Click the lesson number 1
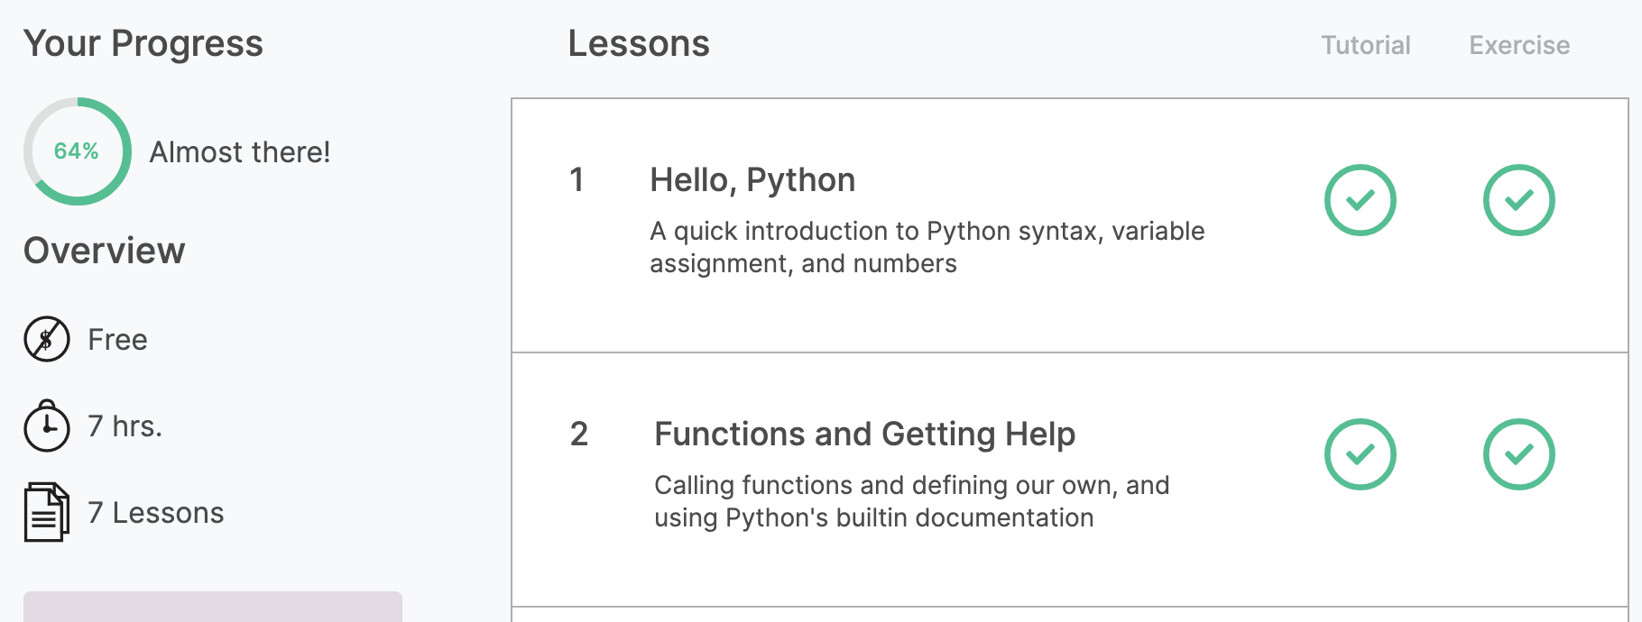Screen dimensions: 1642x622 577,180
